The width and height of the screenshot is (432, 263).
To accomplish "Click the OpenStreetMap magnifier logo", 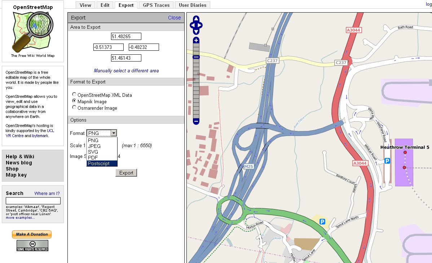I will (x=33, y=32).
